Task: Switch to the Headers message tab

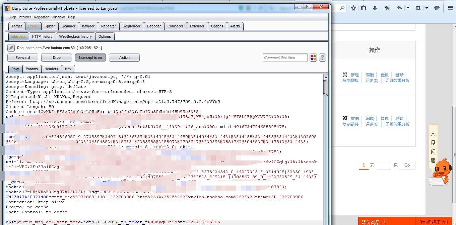Action: click(x=51, y=69)
